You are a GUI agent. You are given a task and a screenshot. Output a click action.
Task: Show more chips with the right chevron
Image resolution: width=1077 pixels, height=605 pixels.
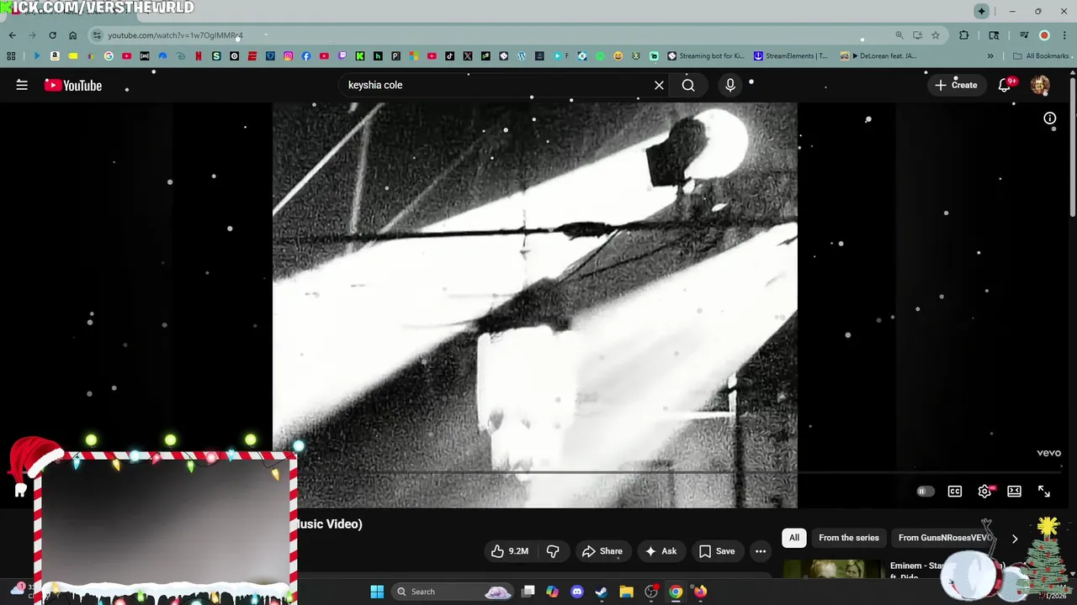pyautogui.click(x=1015, y=539)
